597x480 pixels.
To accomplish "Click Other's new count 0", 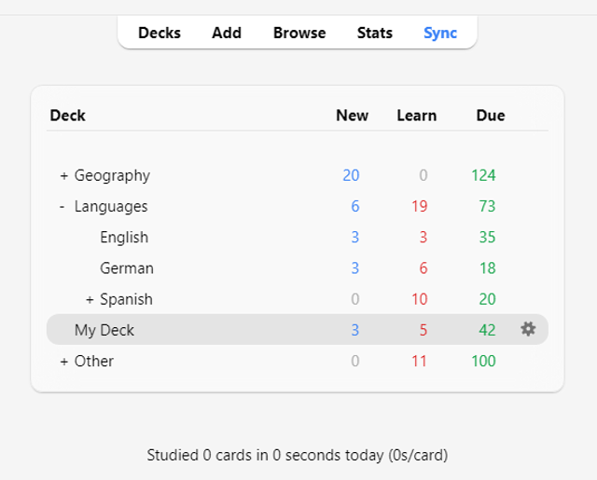I will click(355, 361).
